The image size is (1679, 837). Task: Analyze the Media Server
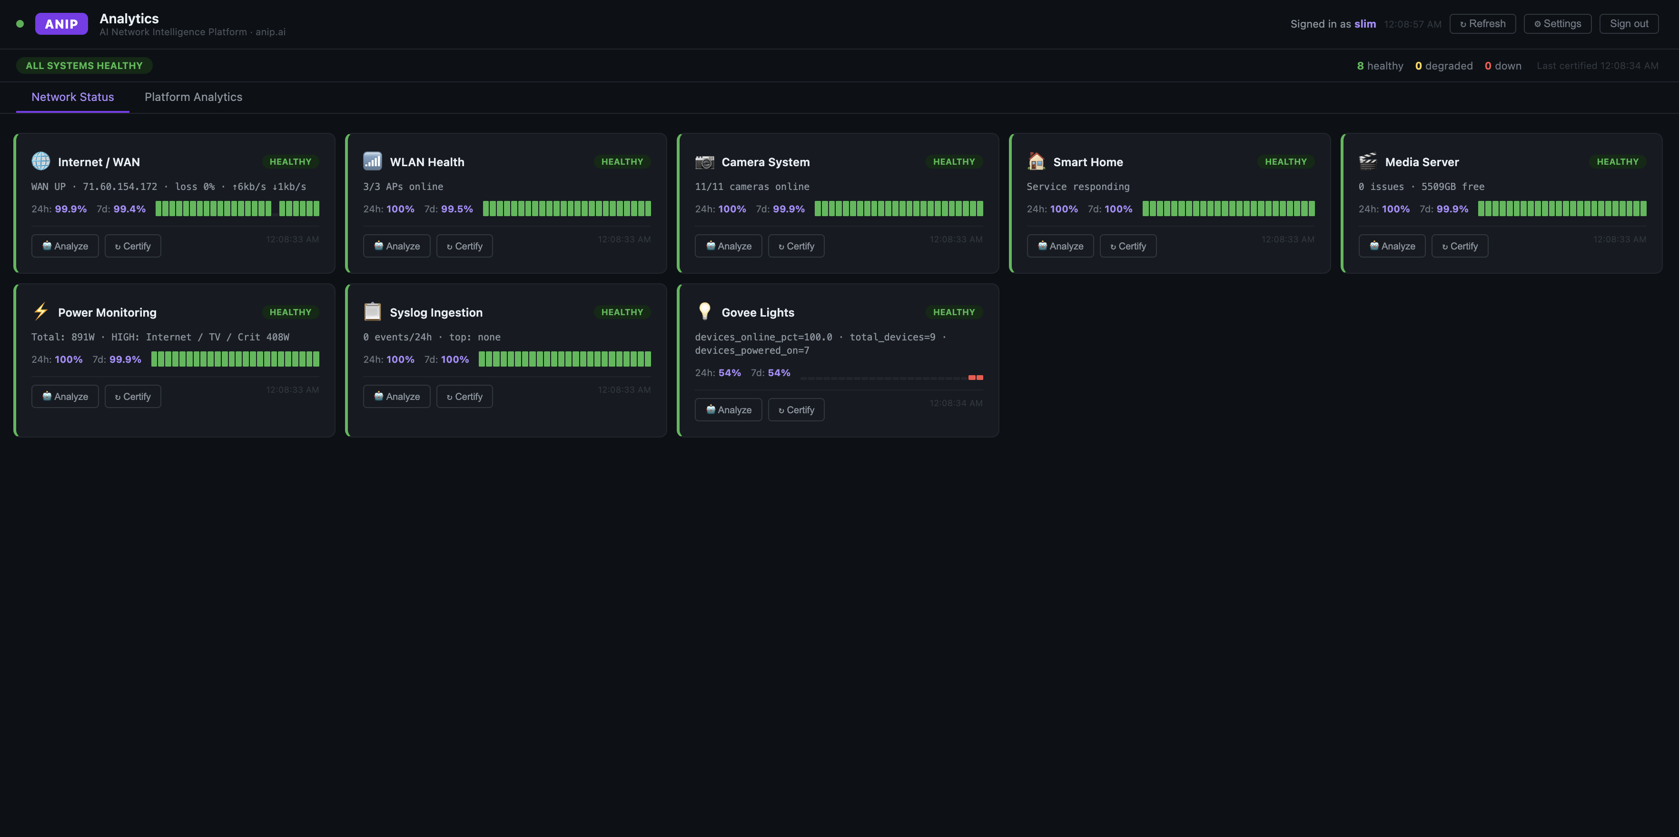coord(1392,247)
